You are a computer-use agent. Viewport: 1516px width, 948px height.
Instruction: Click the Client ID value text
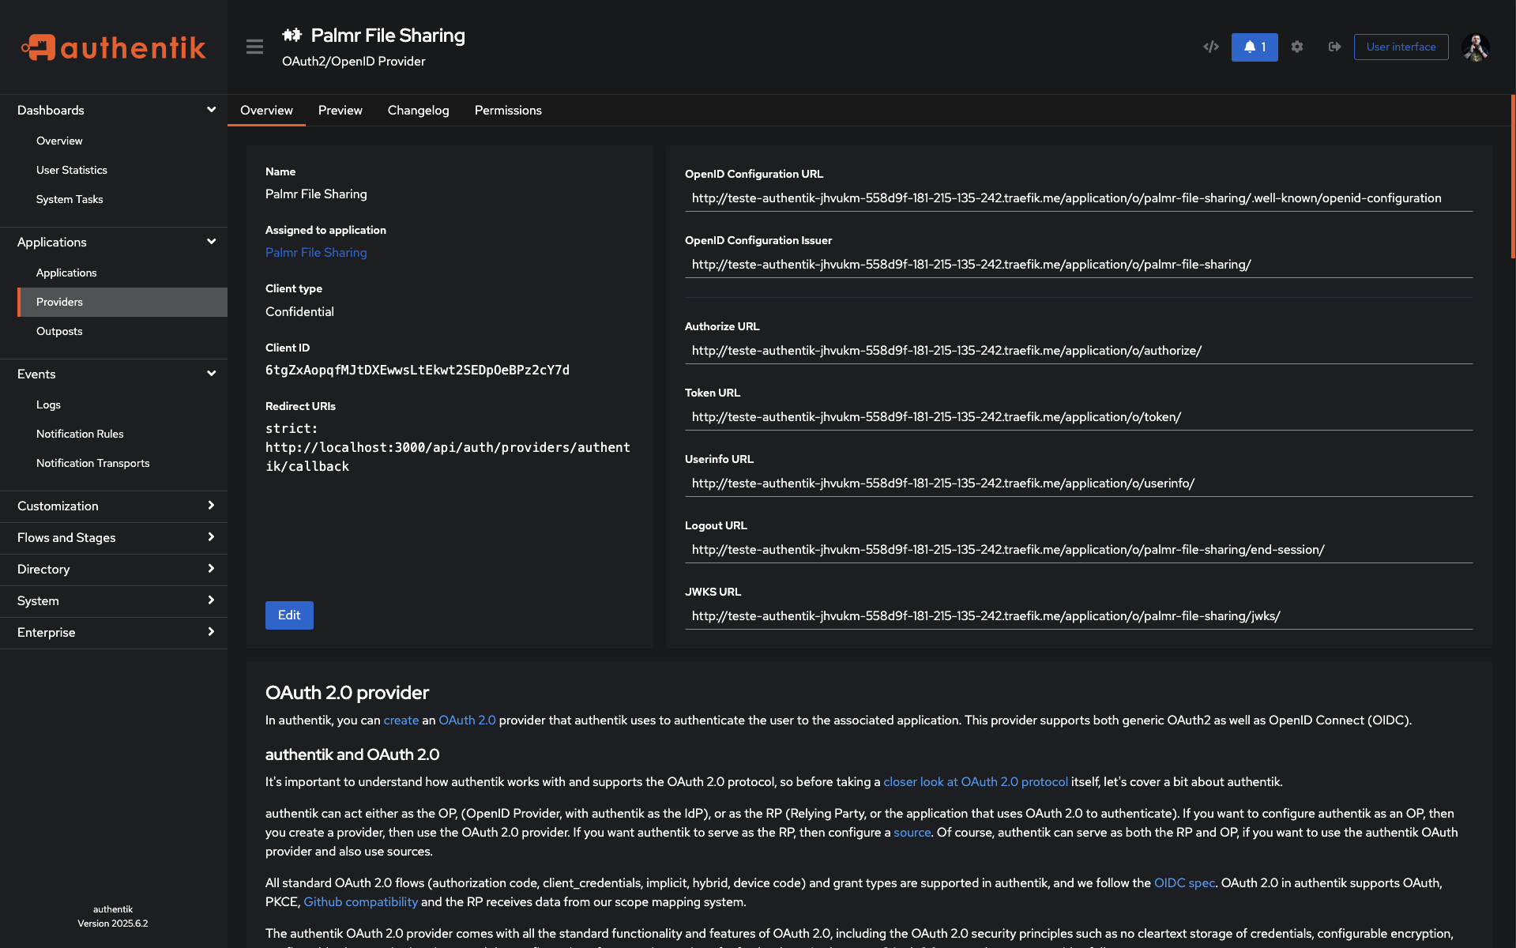(x=417, y=371)
